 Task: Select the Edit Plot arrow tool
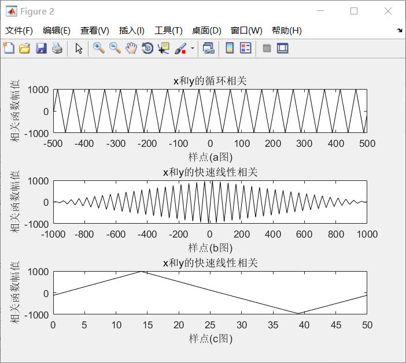point(79,49)
